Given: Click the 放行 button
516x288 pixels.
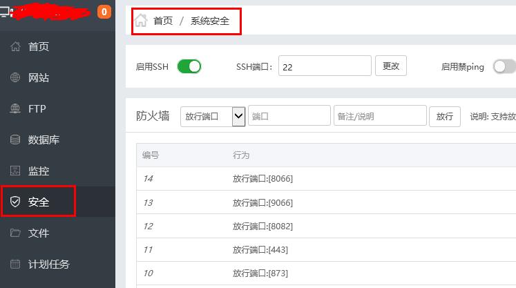Looking at the screenshot, I should pos(445,117).
